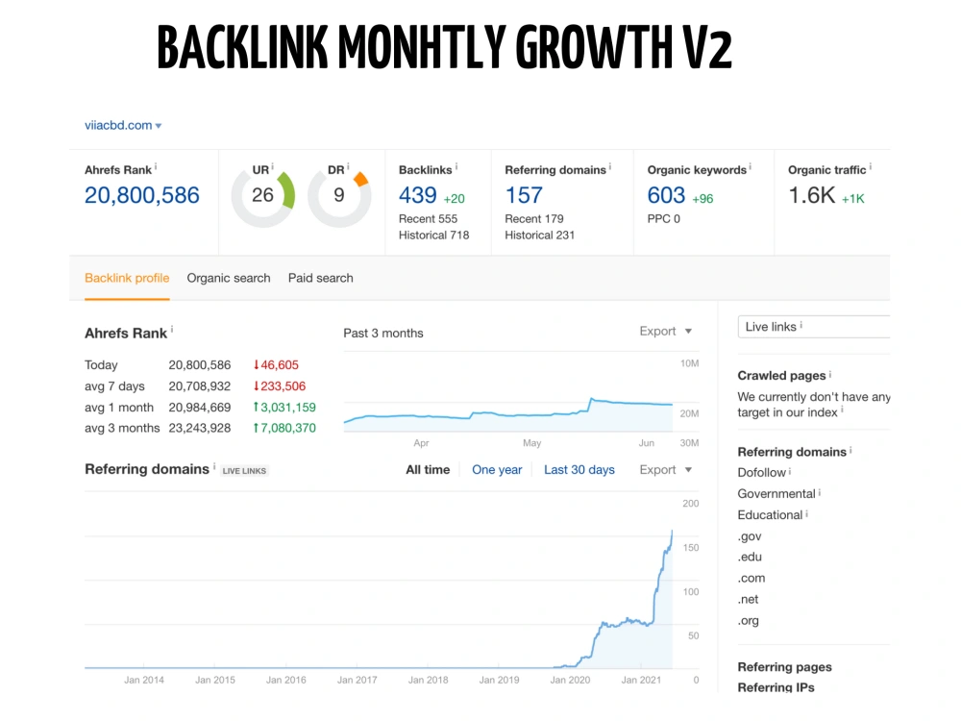Open the viiacbd.com domain dropdown
Image resolution: width=961 pixels, height=721 pixels.
[123, 125]
